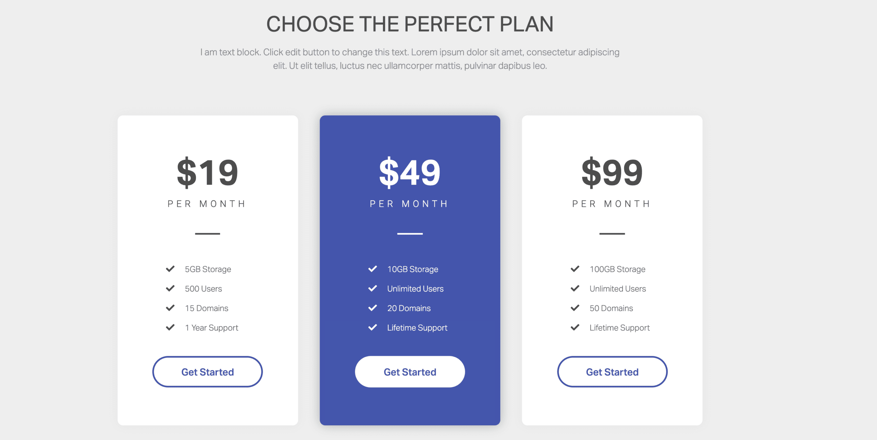
Task: Click the checkmark beside 1 Year Support
Action: (x=170, y=327)
